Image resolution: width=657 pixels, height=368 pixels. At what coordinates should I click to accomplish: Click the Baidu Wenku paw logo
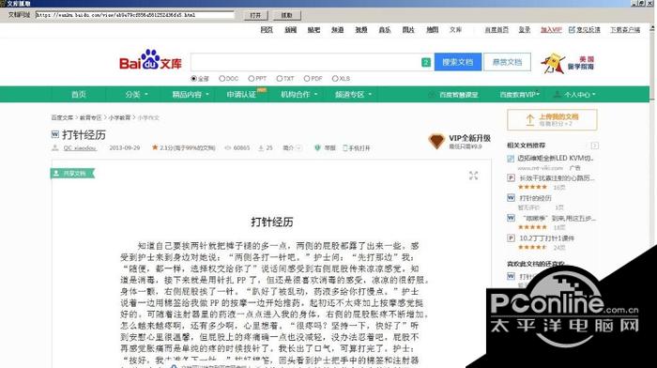click(x=150, y=60)
